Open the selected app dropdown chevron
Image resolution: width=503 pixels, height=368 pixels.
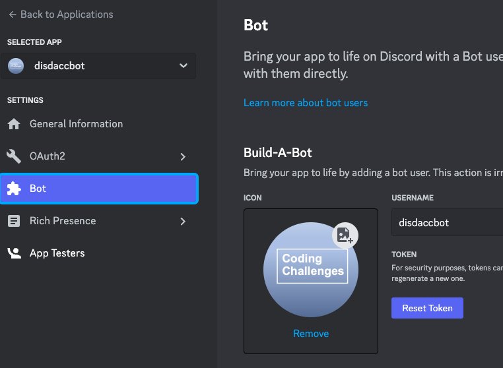pos(183,66)
